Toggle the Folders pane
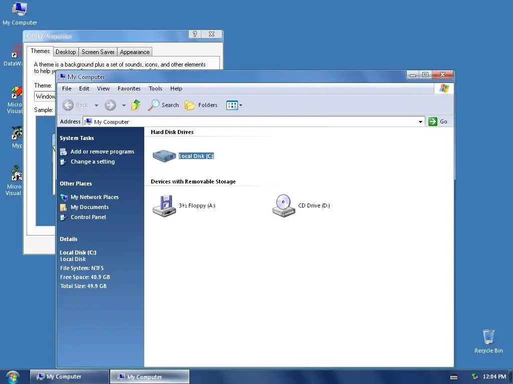513x384 pixels. click(x=201, y=105)
